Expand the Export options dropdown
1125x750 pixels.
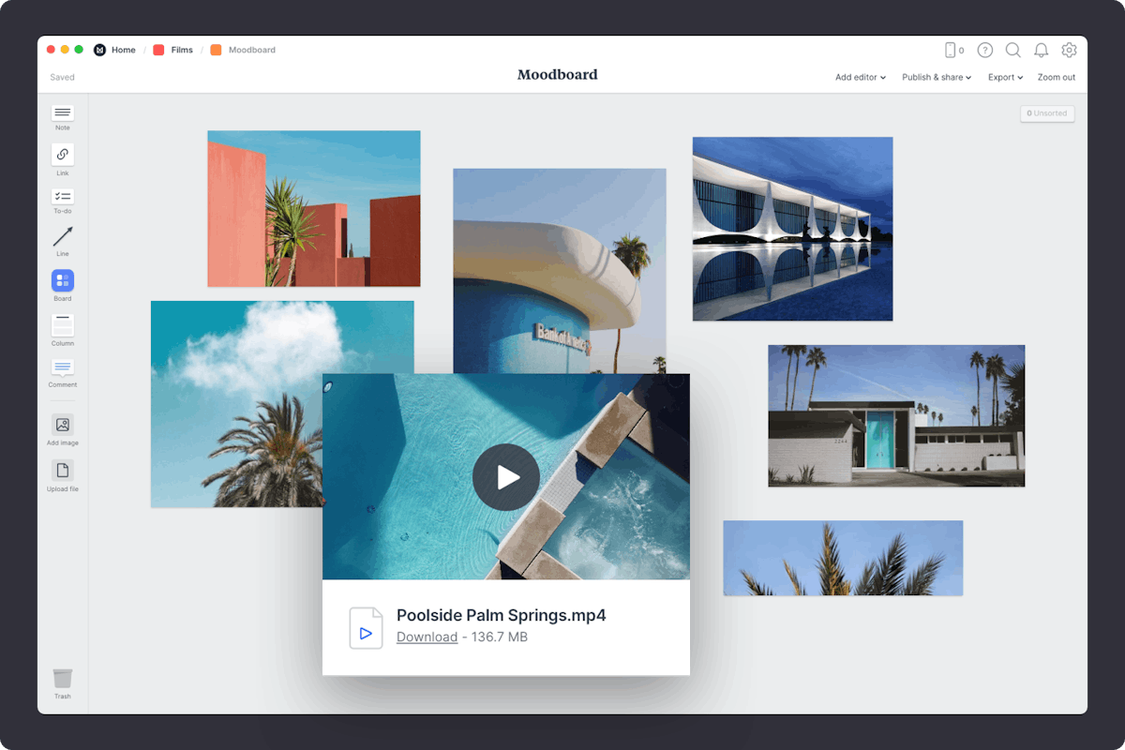(x=1005, y=77)
